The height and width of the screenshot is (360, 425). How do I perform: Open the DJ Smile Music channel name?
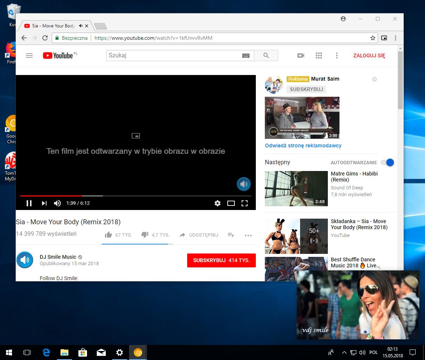(x=58, y=257)
